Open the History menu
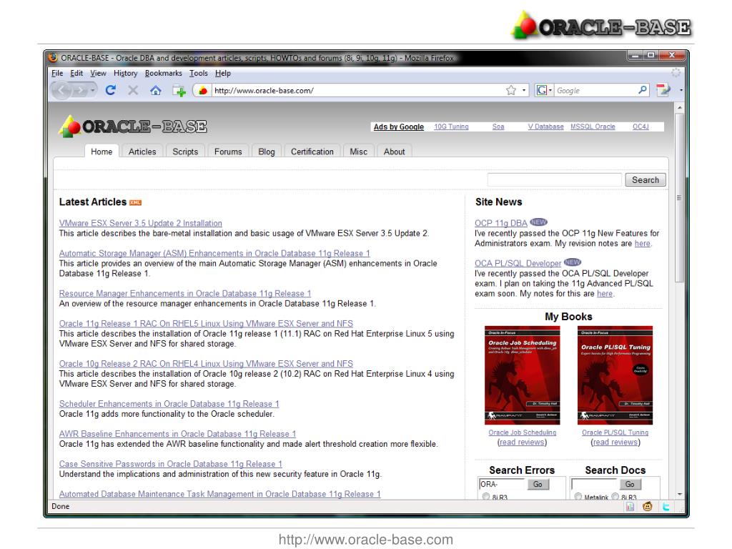732x549 pixels. [x=126, y=74]
